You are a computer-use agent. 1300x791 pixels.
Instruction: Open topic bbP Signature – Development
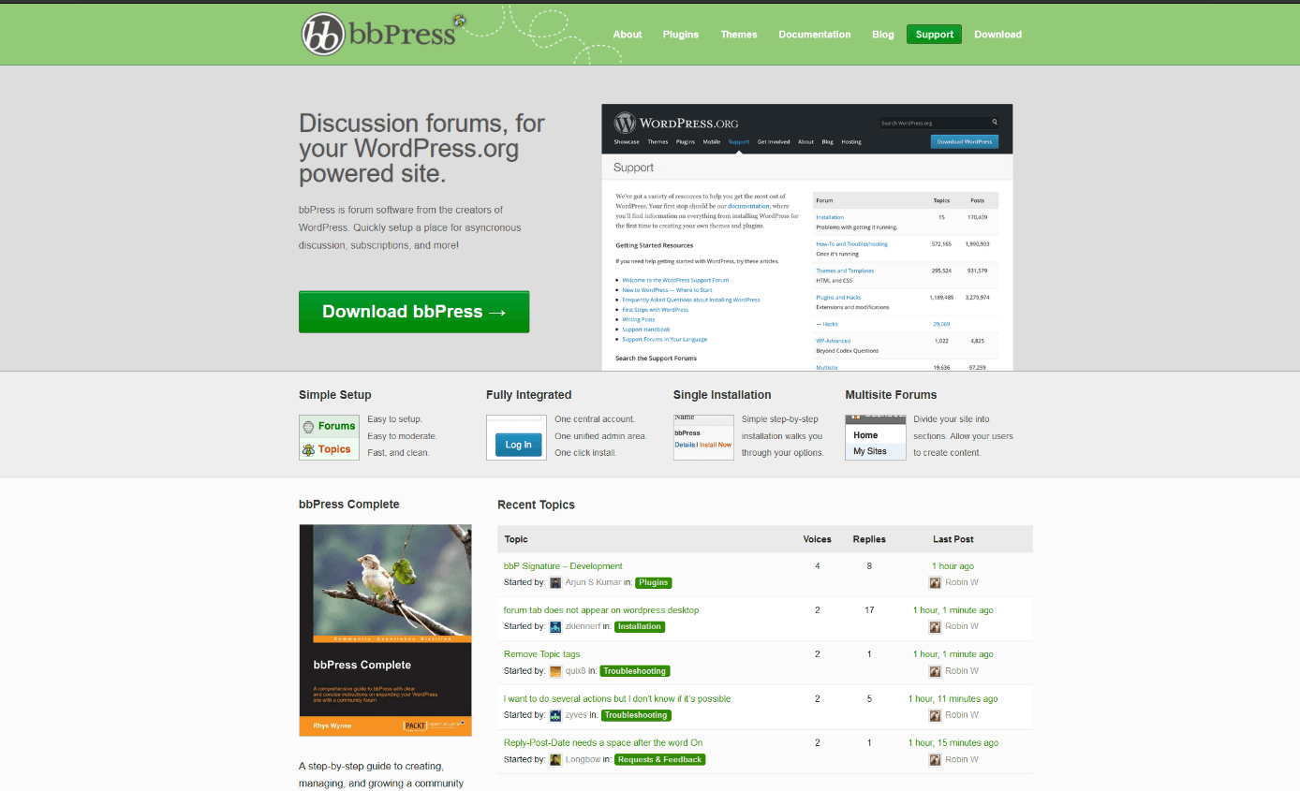click(x=563, y=566)
